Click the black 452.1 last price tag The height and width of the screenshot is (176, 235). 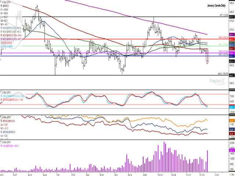(232, 61)
